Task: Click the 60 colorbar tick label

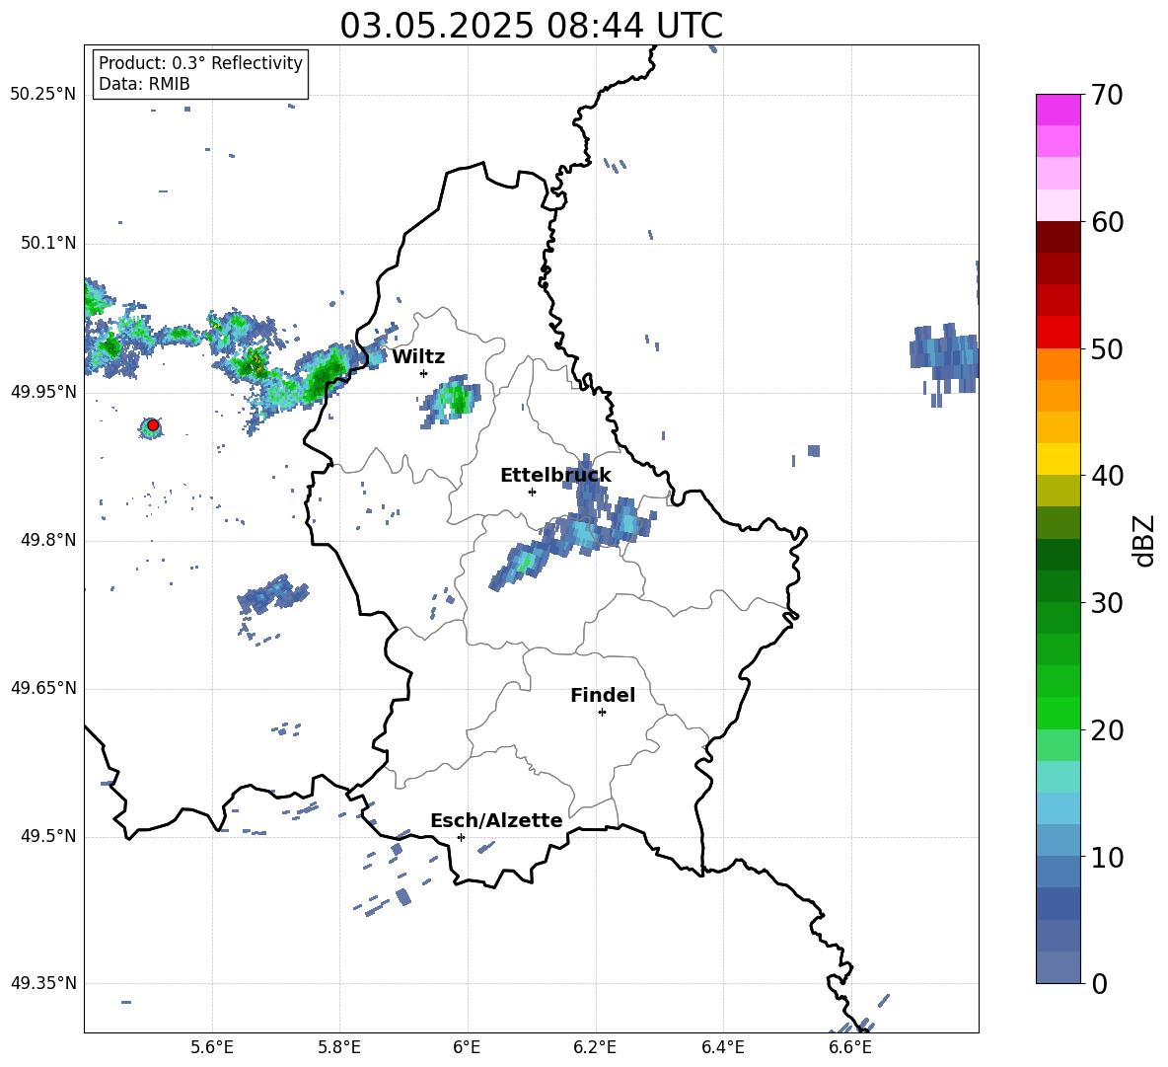Action: (1107, 222)
